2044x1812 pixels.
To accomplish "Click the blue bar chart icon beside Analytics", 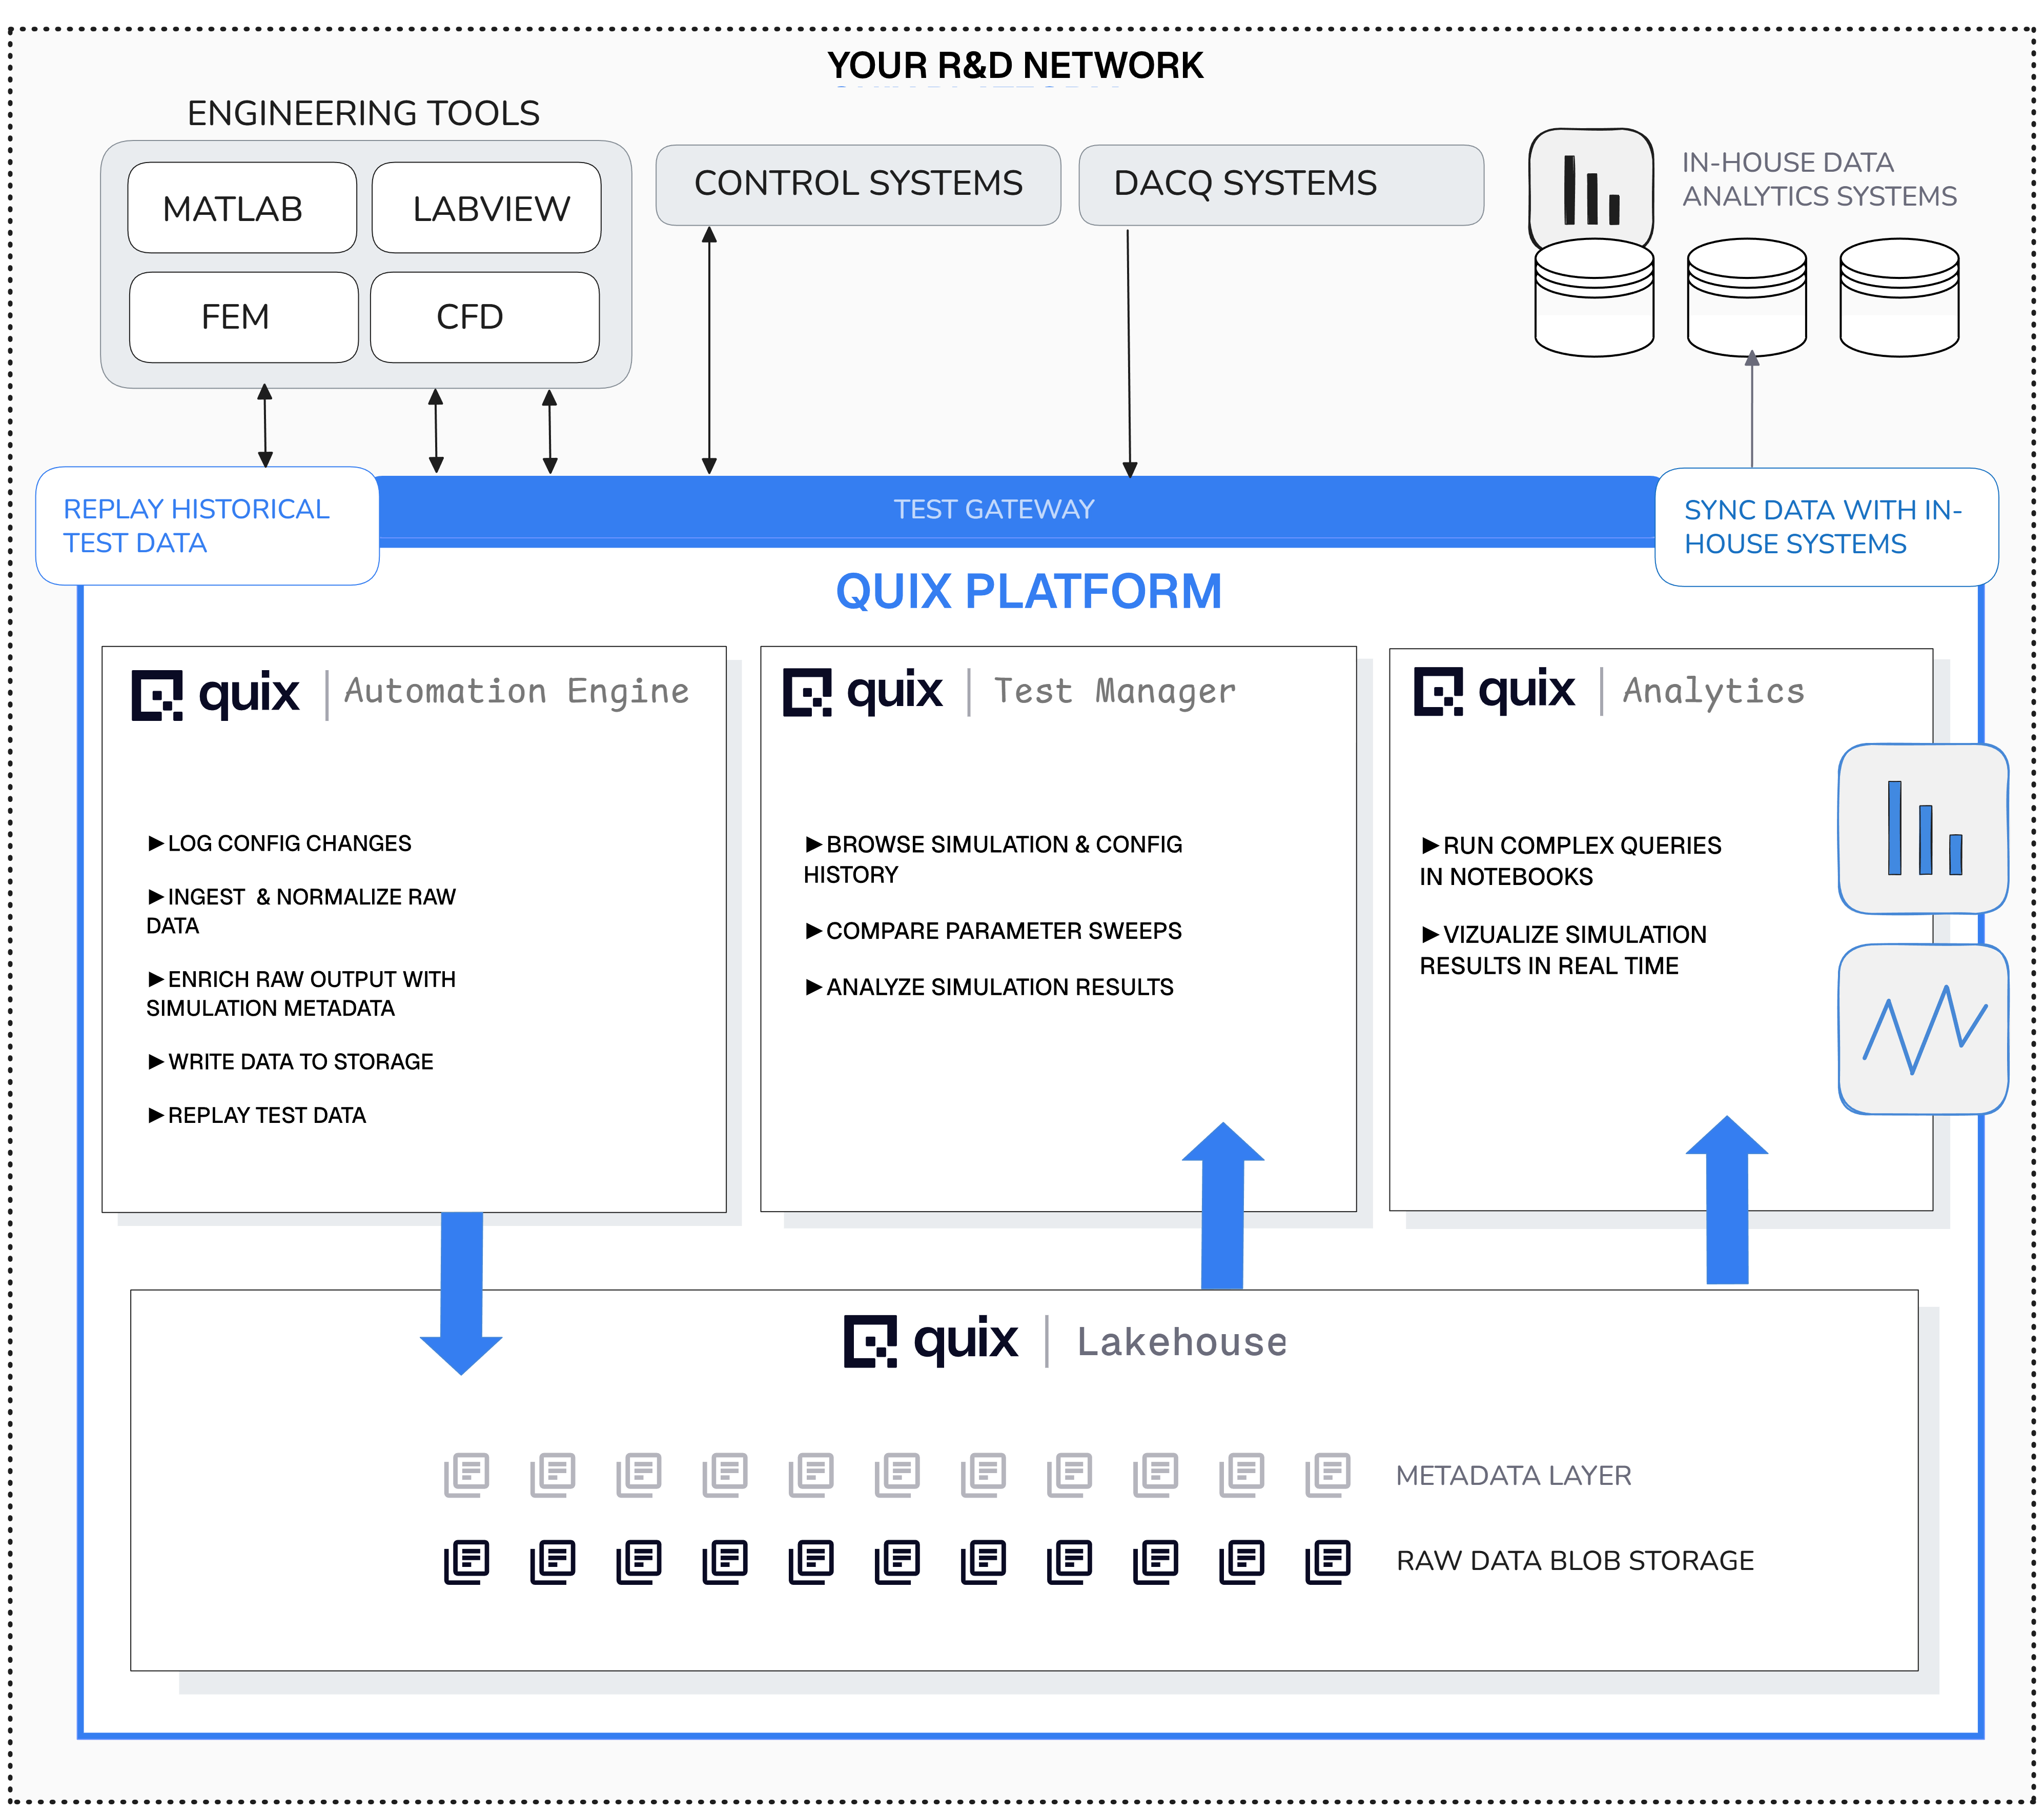I will tap(1922, 829).
